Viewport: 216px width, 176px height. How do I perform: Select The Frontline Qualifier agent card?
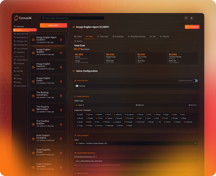tap(48, 124)
